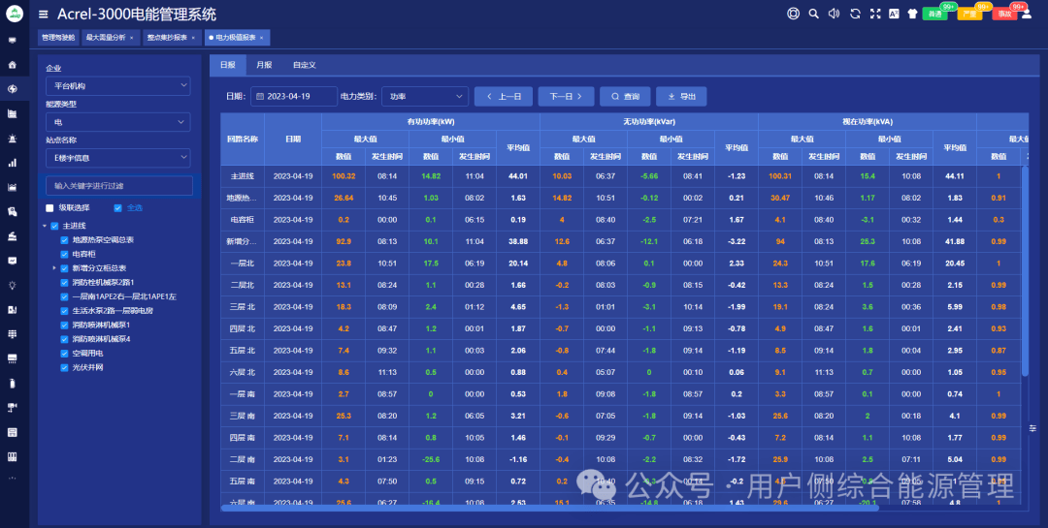Close the 电力极值报表 tab
The width and height of the screenshot is (1048, 528).
(x=261, y=38)
